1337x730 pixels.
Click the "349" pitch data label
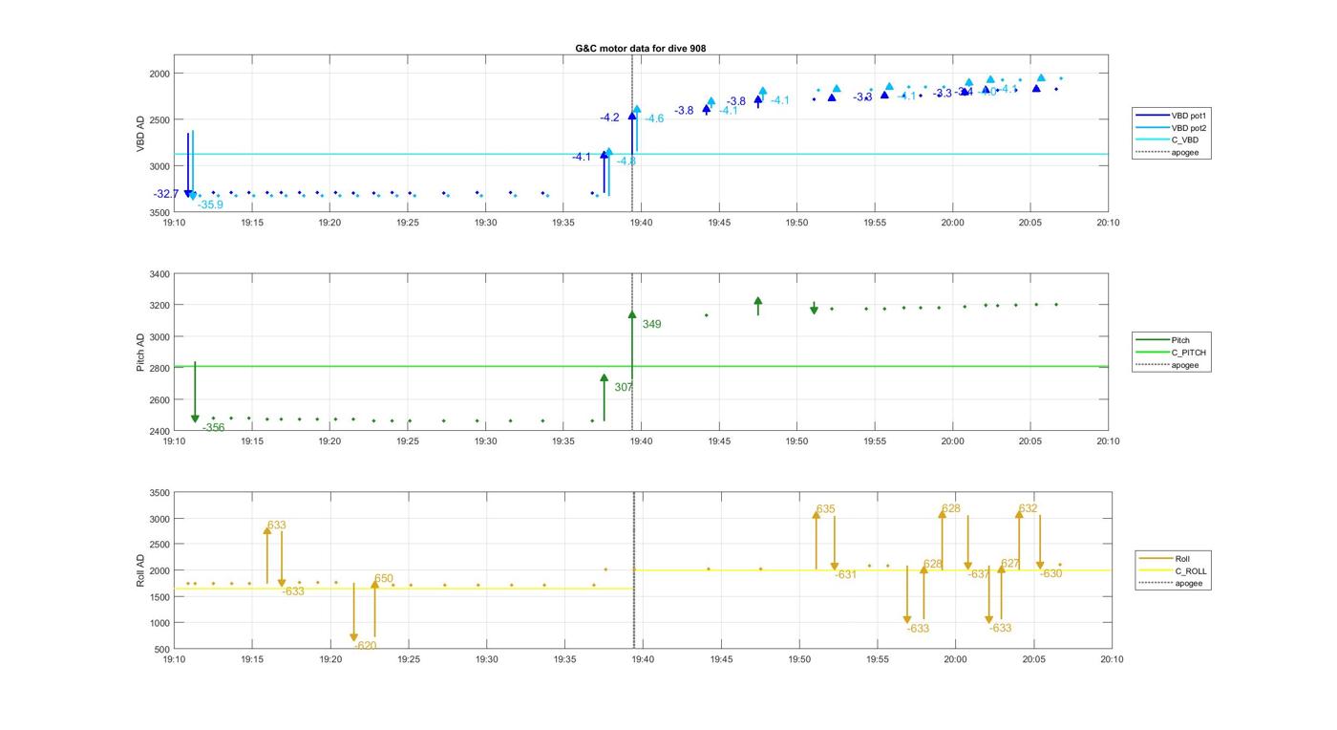(x=651, y=325)
